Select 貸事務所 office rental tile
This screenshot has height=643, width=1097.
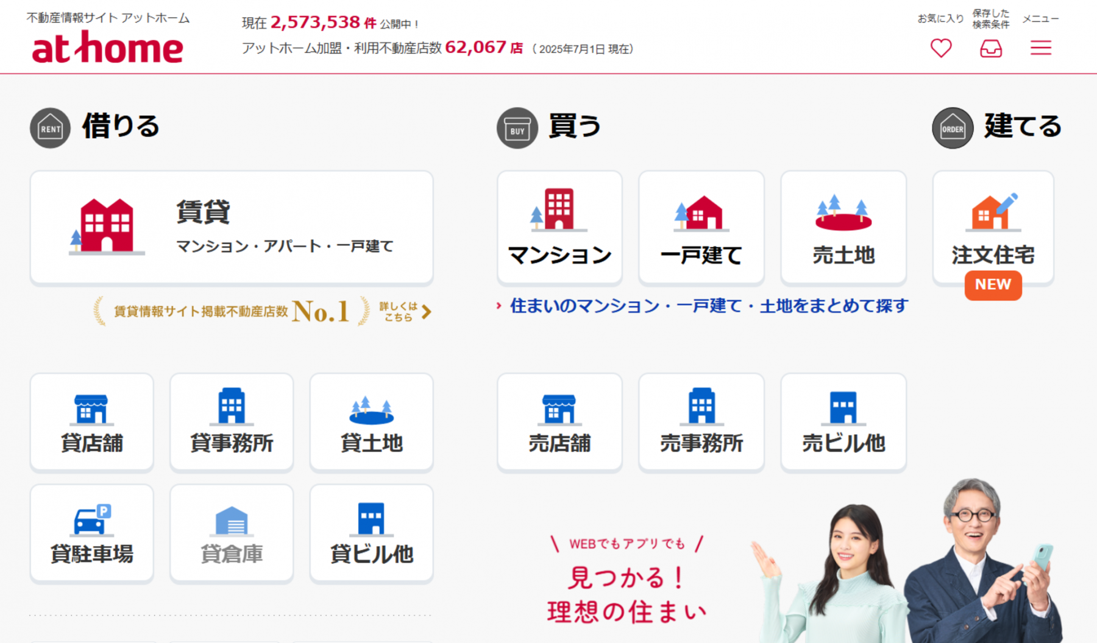232,421
